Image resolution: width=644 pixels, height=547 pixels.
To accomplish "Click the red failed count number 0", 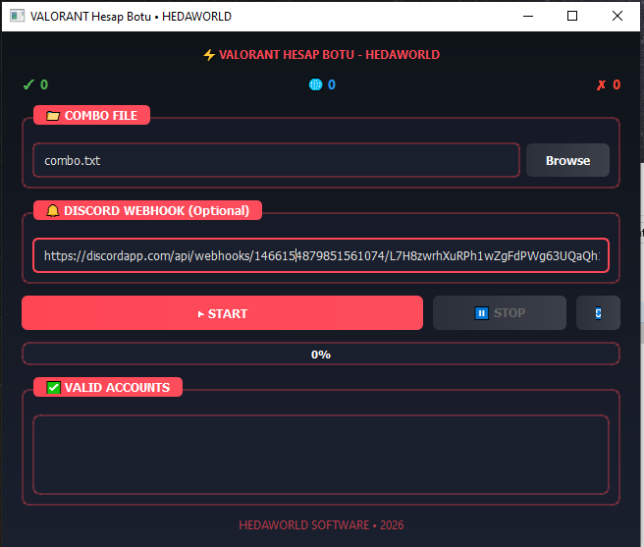I will (x=617, y=84).
